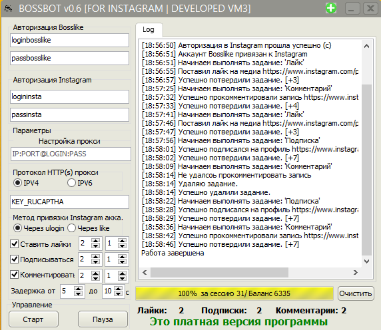Increase second Подписываться spinner value
The image size is (381, 330).
click(122, 257)
